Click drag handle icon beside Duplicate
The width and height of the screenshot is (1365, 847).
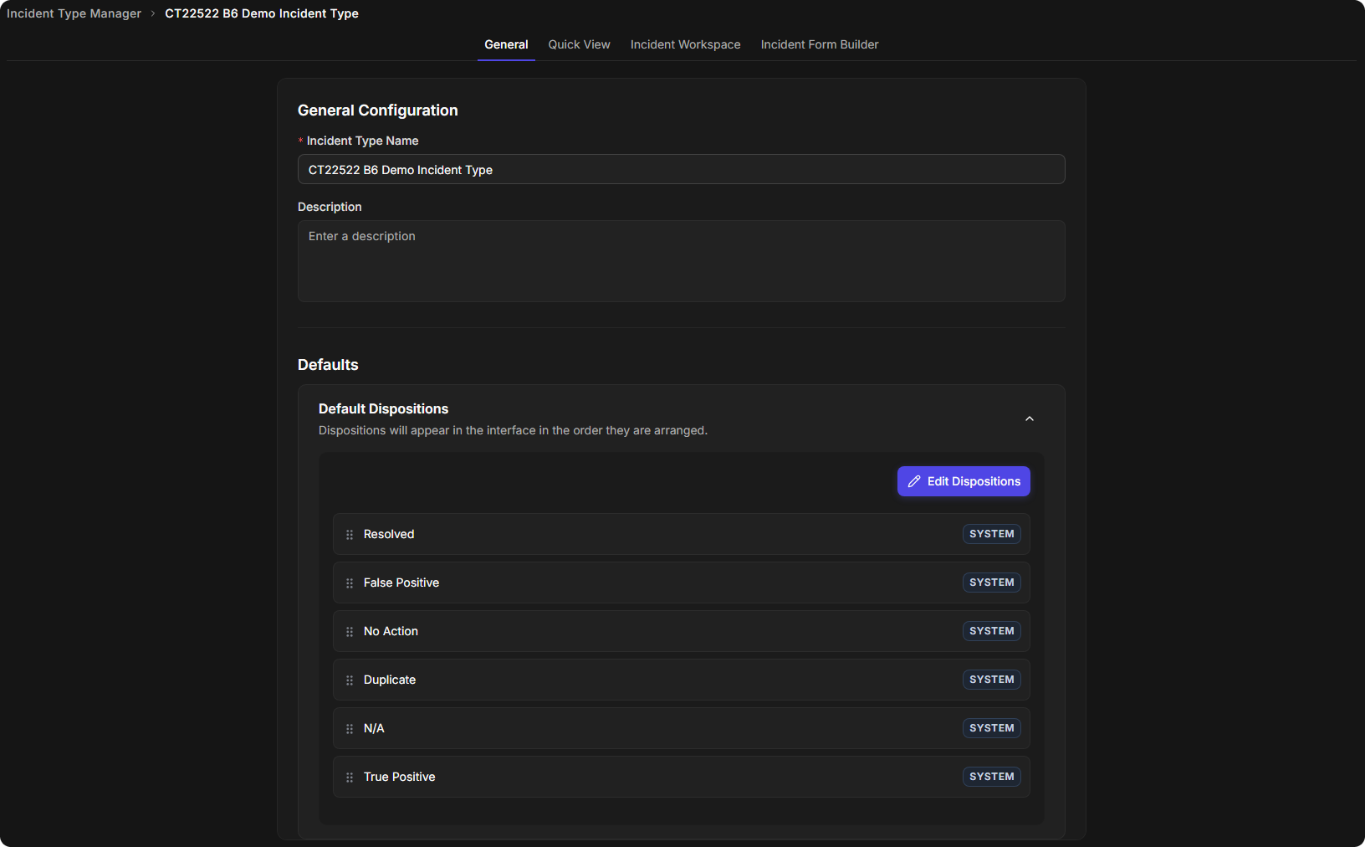click(x=350, y=680)
